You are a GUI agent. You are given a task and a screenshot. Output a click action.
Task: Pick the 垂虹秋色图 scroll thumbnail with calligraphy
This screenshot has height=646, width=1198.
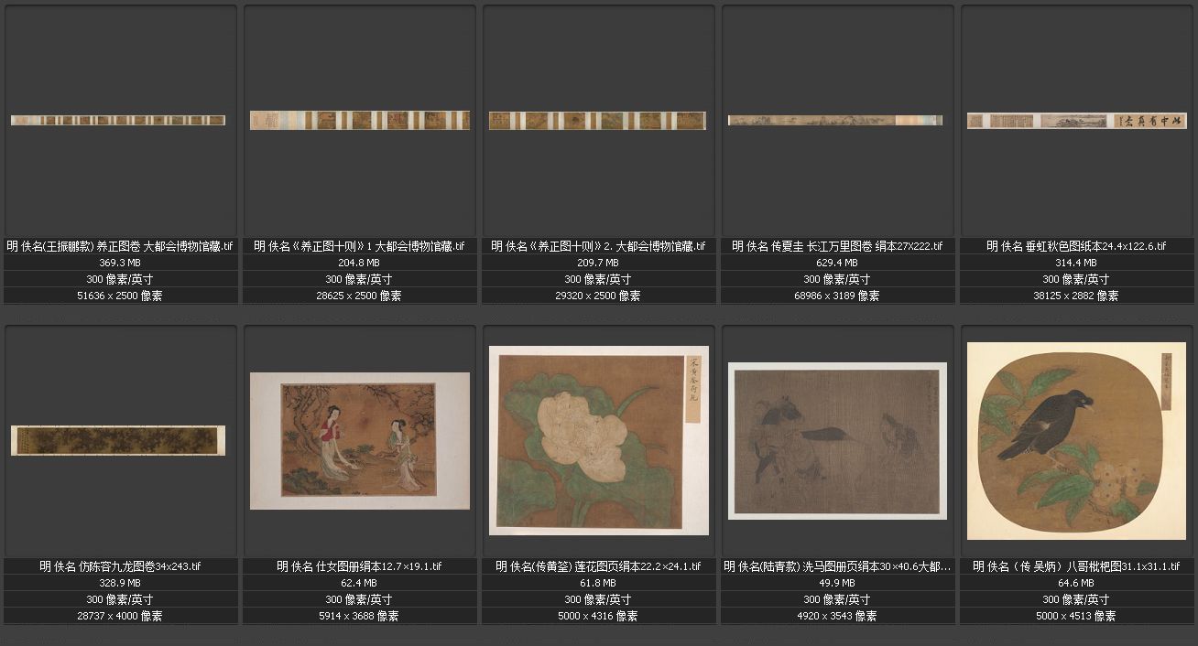(1076, 121)
